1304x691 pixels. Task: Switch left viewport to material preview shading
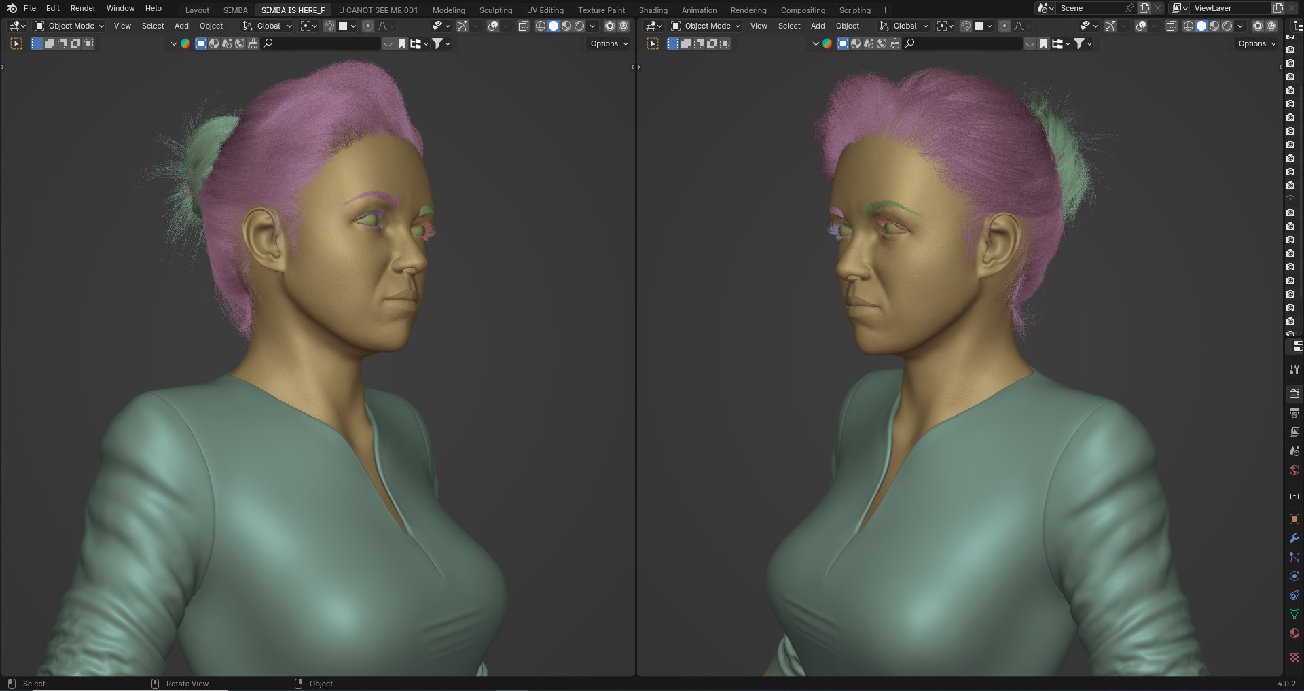566,26
